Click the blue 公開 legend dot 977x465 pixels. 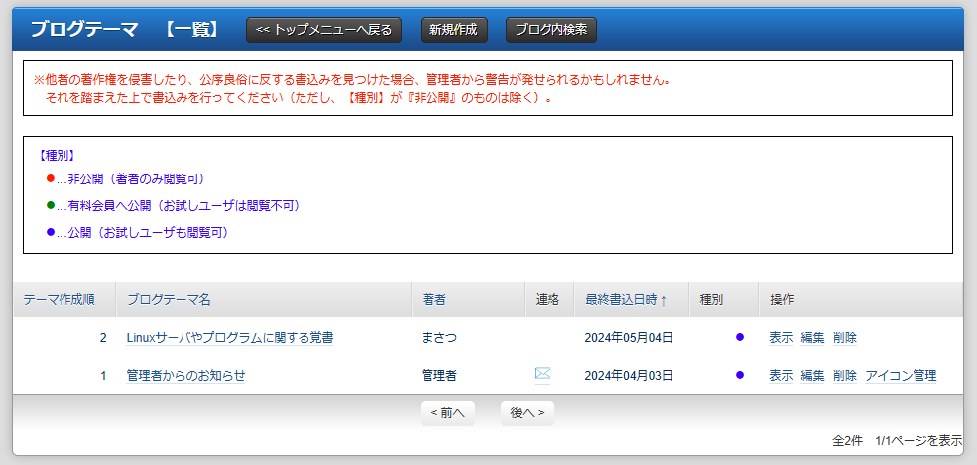51,233
